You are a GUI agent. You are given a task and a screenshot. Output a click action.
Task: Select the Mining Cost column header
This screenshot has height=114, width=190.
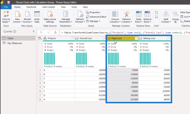tap(154, 38)
